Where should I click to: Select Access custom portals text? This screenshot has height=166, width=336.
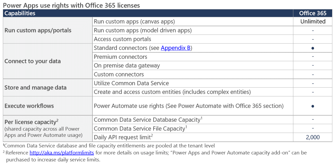122,39
